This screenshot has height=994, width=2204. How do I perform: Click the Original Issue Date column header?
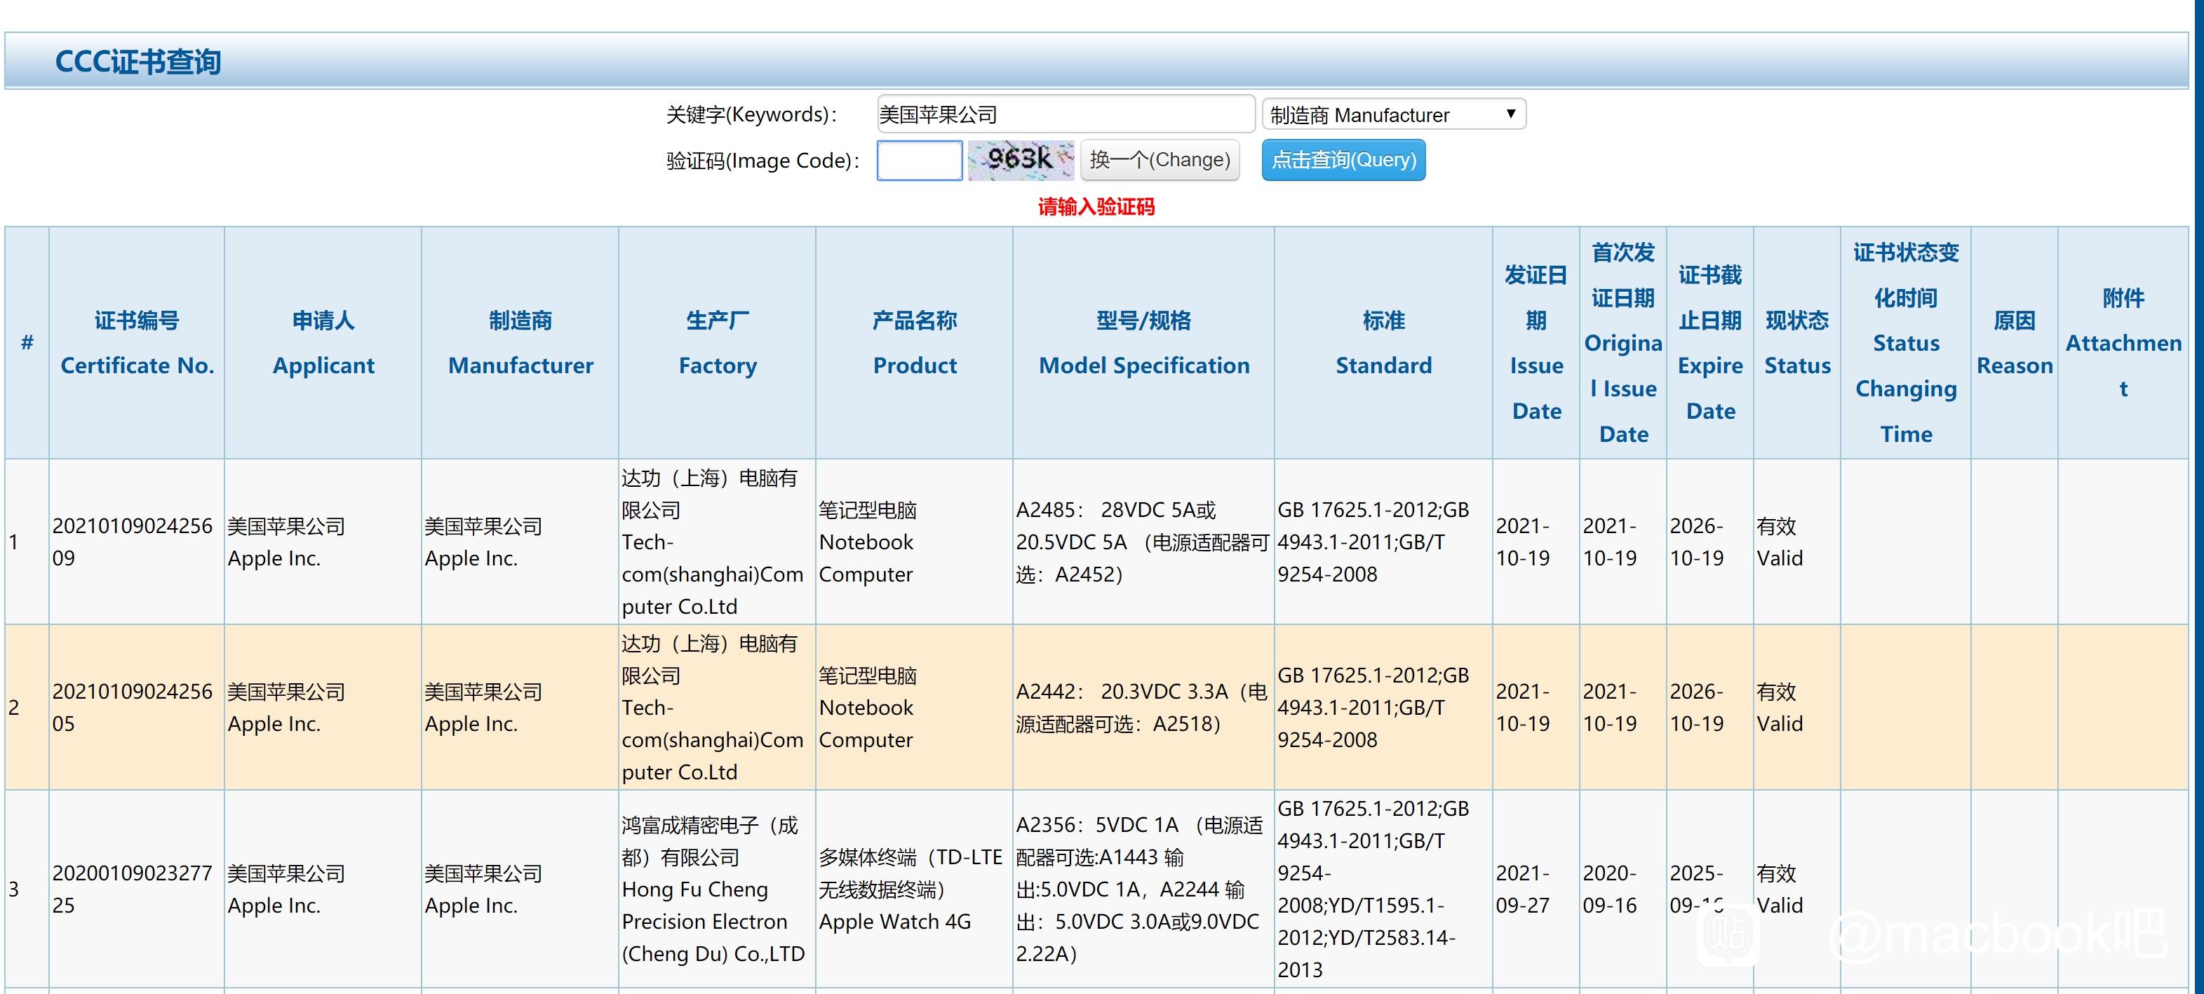(x=1623, y=343)
